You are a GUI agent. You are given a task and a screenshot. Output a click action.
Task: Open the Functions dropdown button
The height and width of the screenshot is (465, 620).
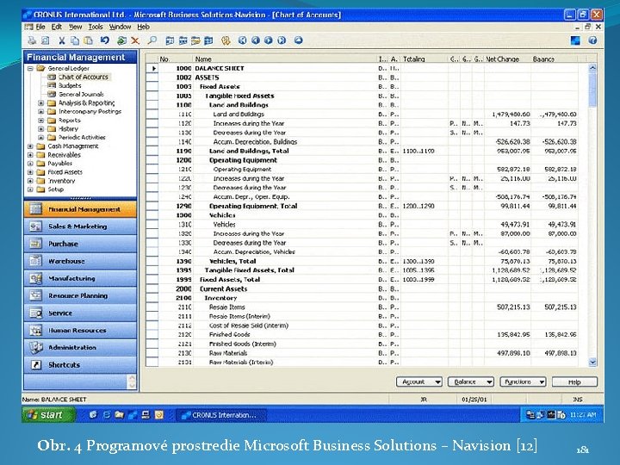coord(523,382)
